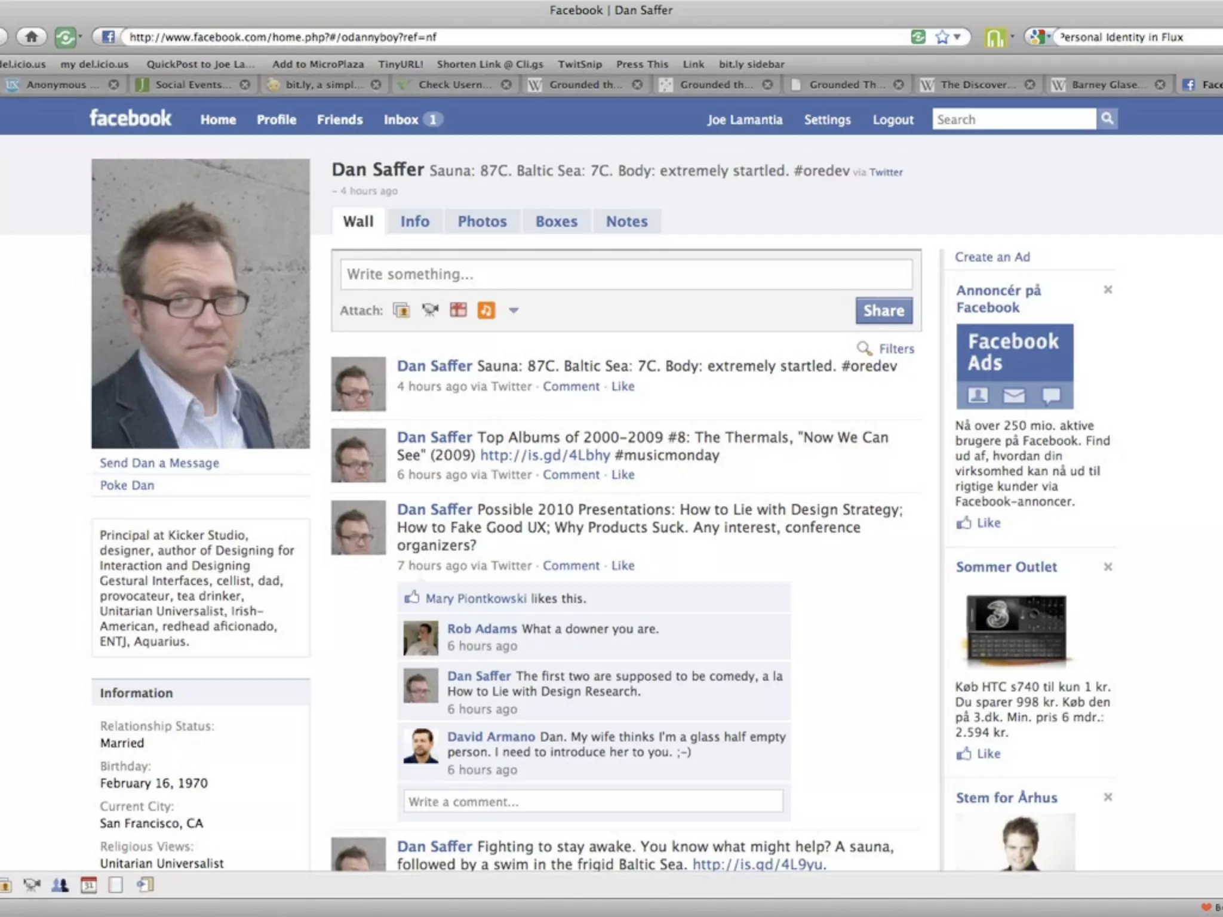Click the search magnifier button in Facebook header

(x=1107, y=119)
